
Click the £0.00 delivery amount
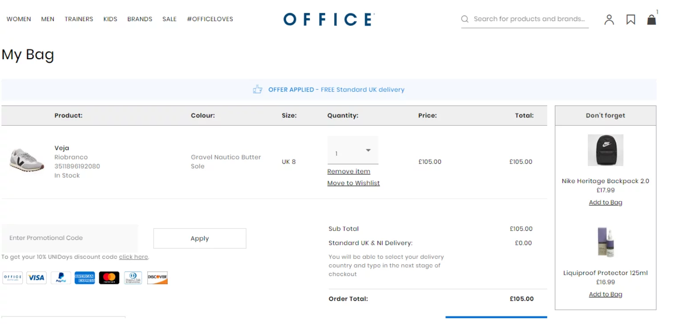tap(524, 243)
